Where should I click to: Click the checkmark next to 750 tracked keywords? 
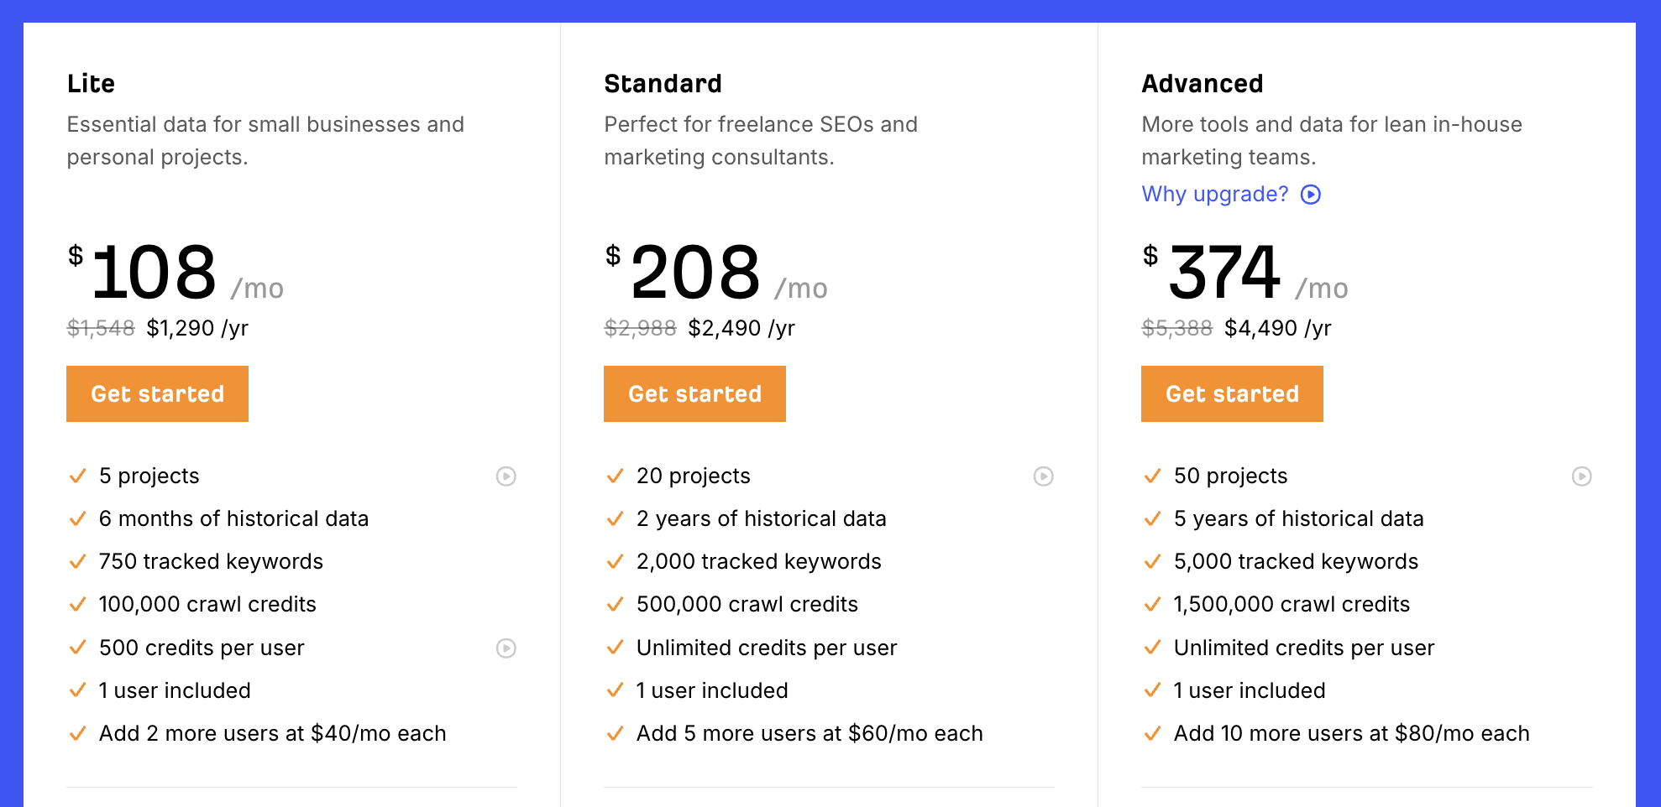pos(77,561)
